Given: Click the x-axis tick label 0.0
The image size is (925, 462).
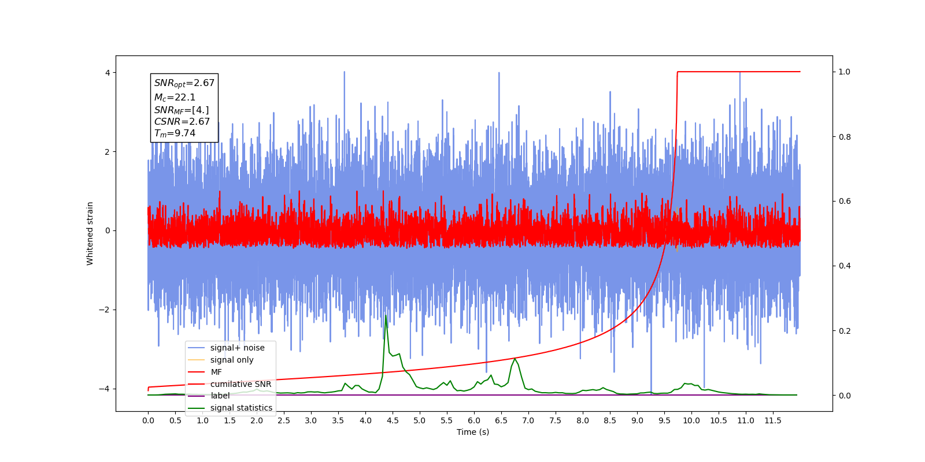Looking at the screenshot, I should 148,420.
